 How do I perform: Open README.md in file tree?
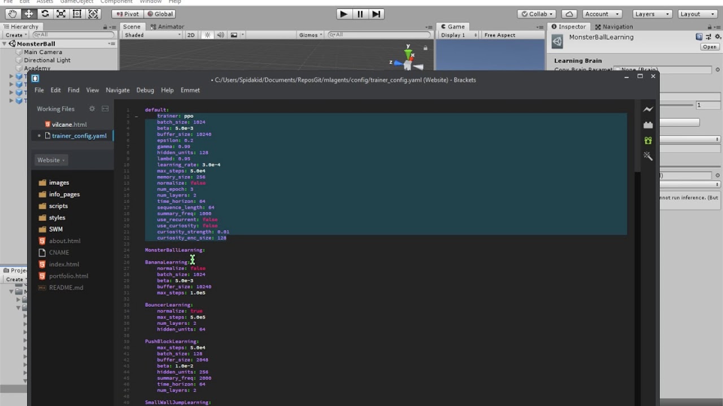(66, 288)
